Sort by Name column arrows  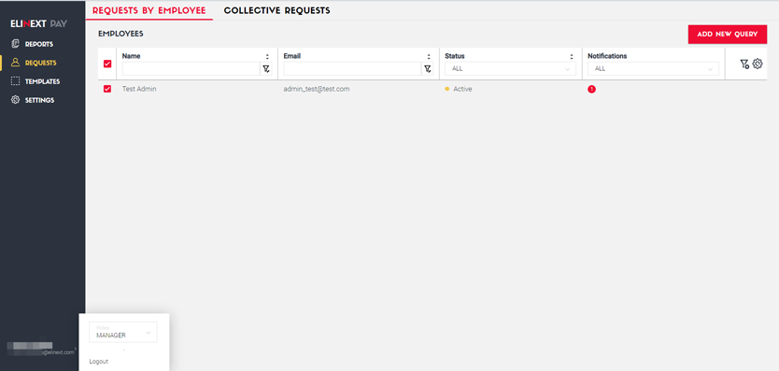click(267, 57)
